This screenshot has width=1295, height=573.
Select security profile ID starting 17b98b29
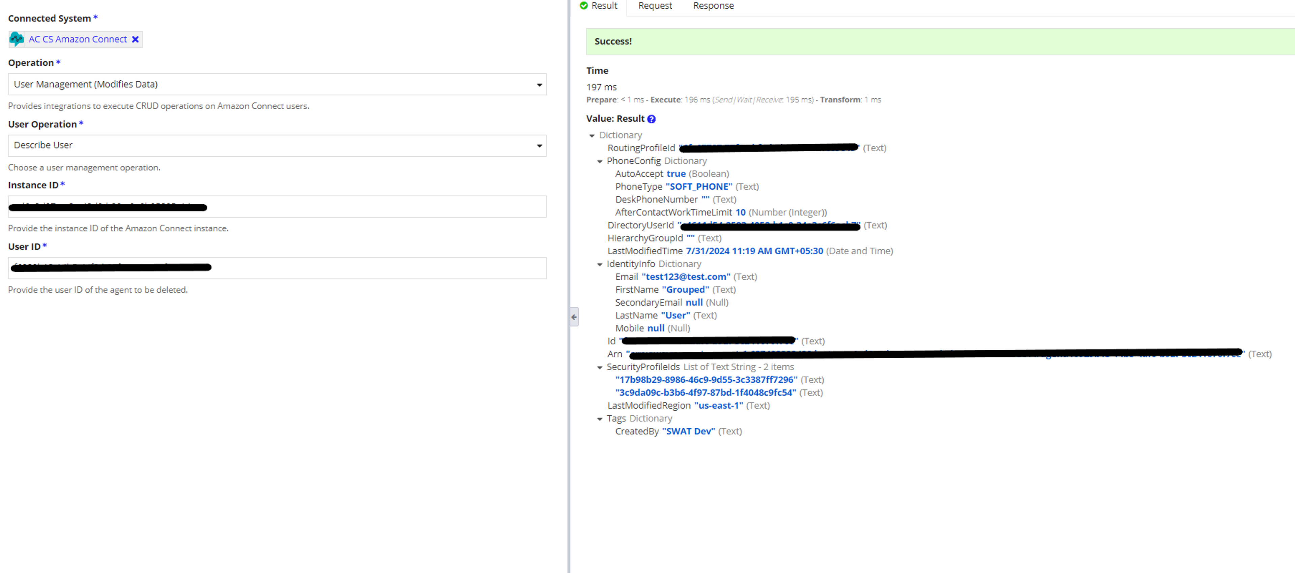[706, 380]
